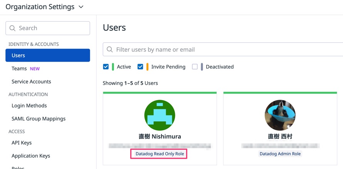Click the Datadog Admin Role tag
The width and height of the screenshot is (343, 169).
point(280,154)
